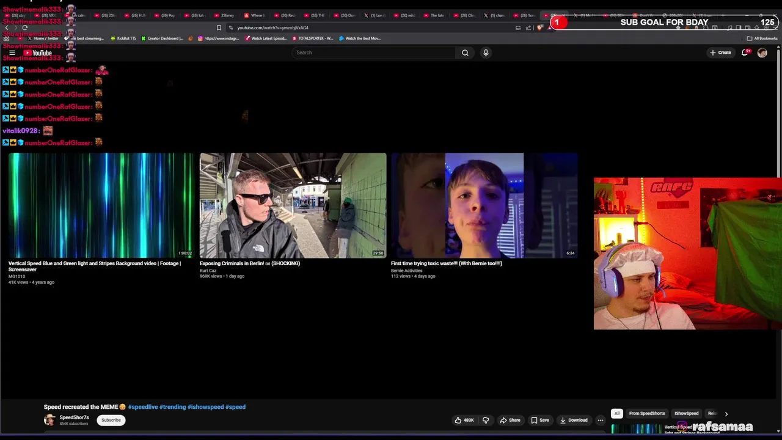Viewport: 782px width, 440px height.
Task: Open the MG1010 channel name
Action: coord(16,276)
